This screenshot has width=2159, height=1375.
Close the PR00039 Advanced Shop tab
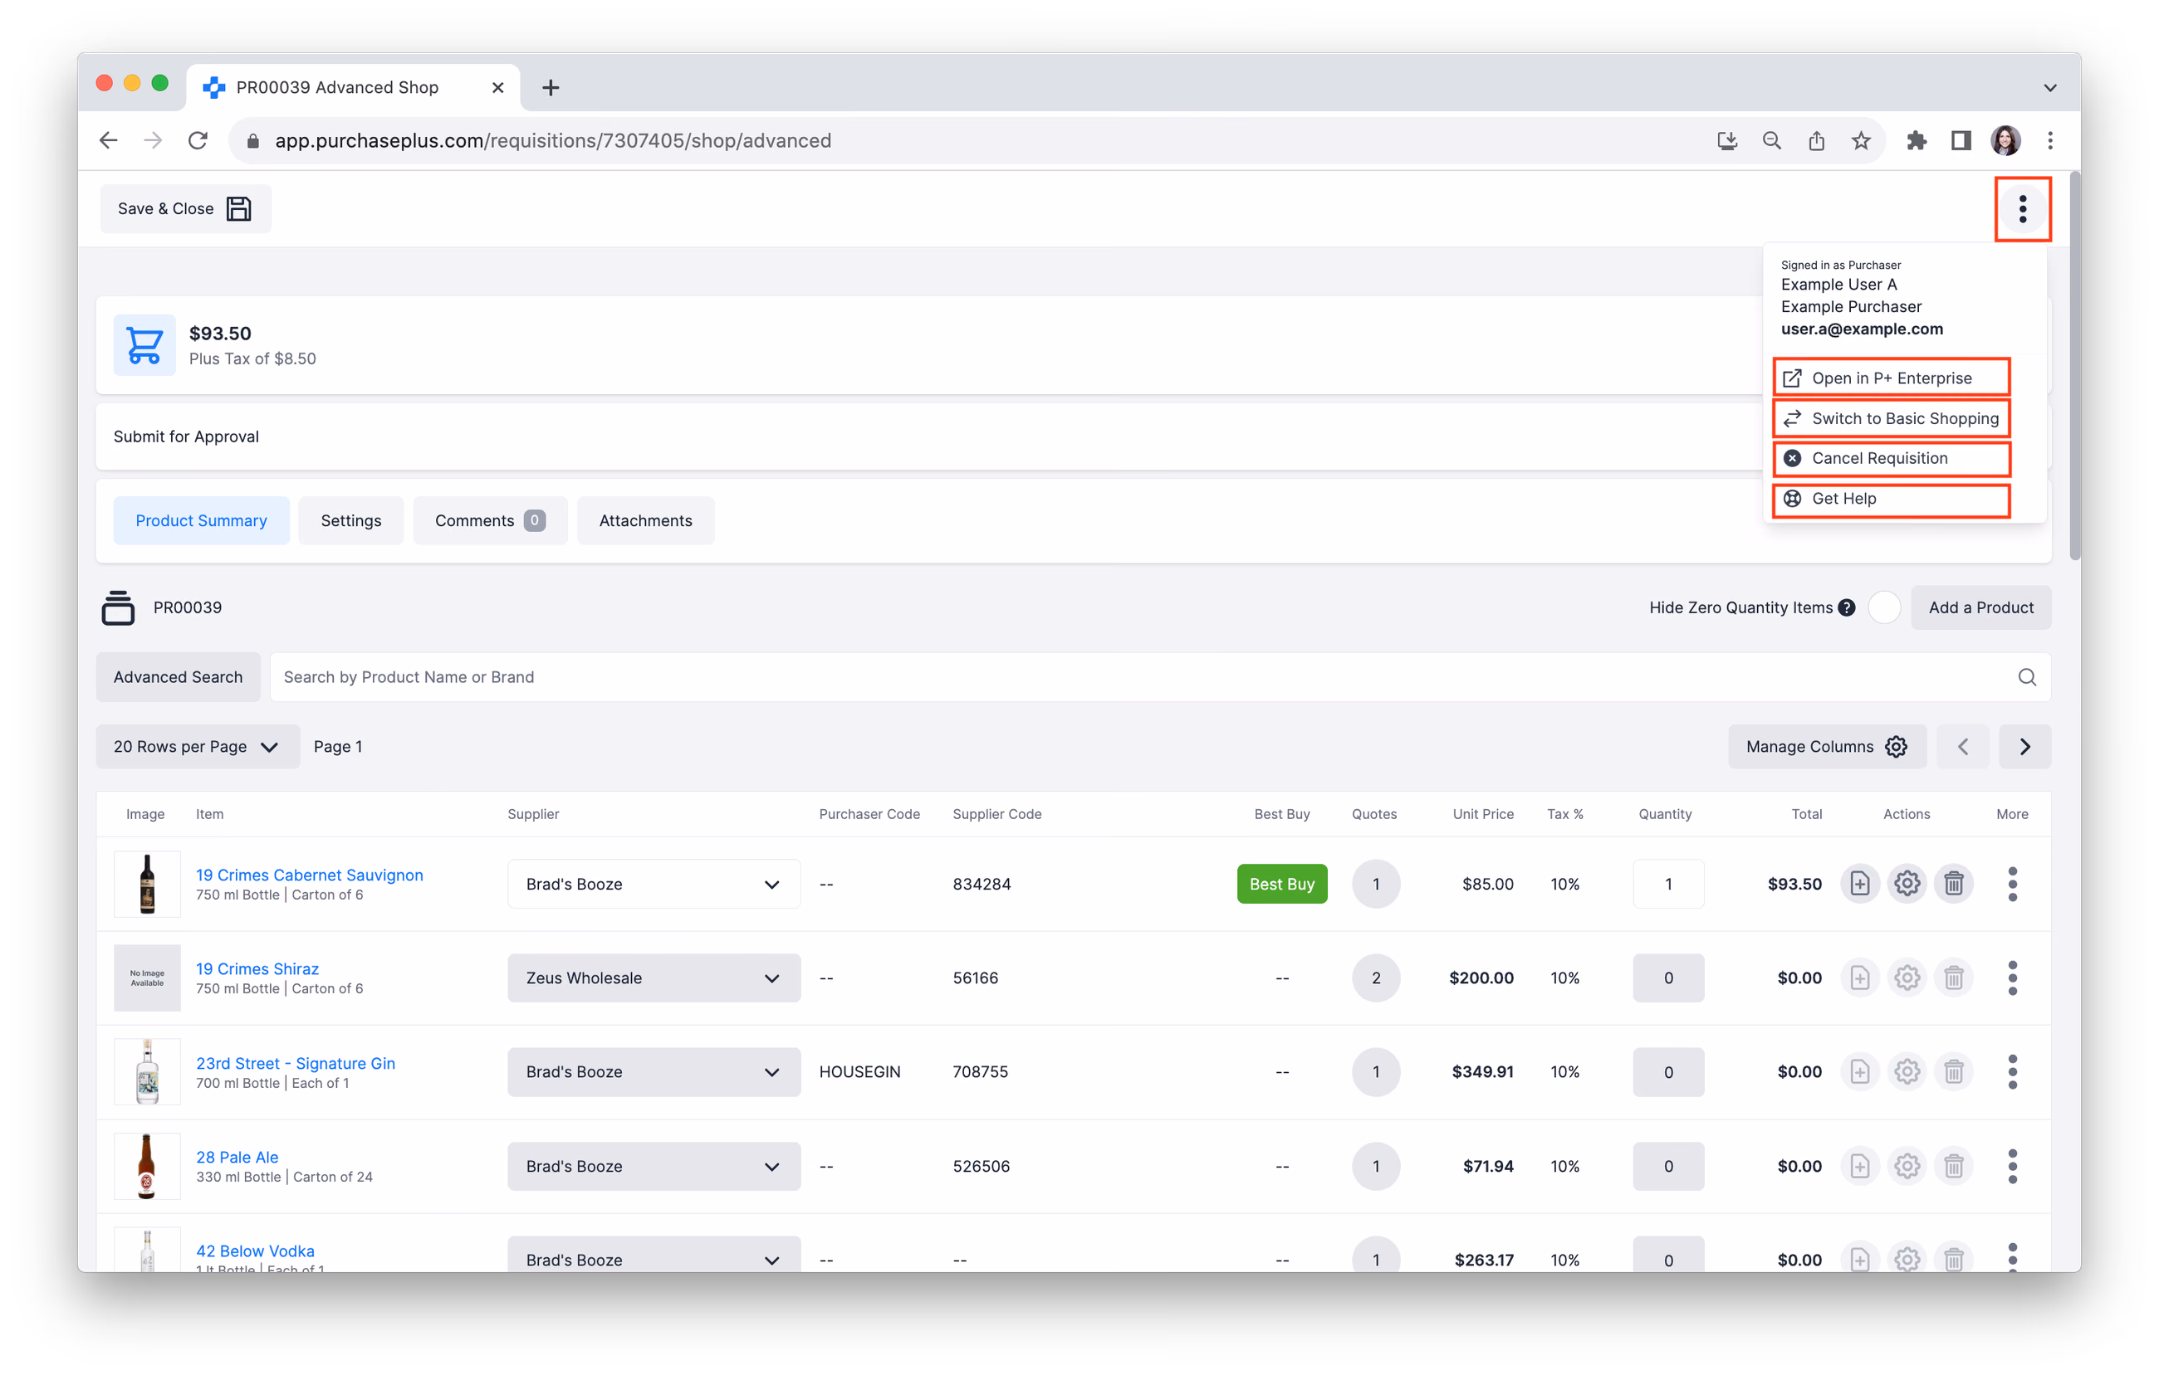(497, 88)
